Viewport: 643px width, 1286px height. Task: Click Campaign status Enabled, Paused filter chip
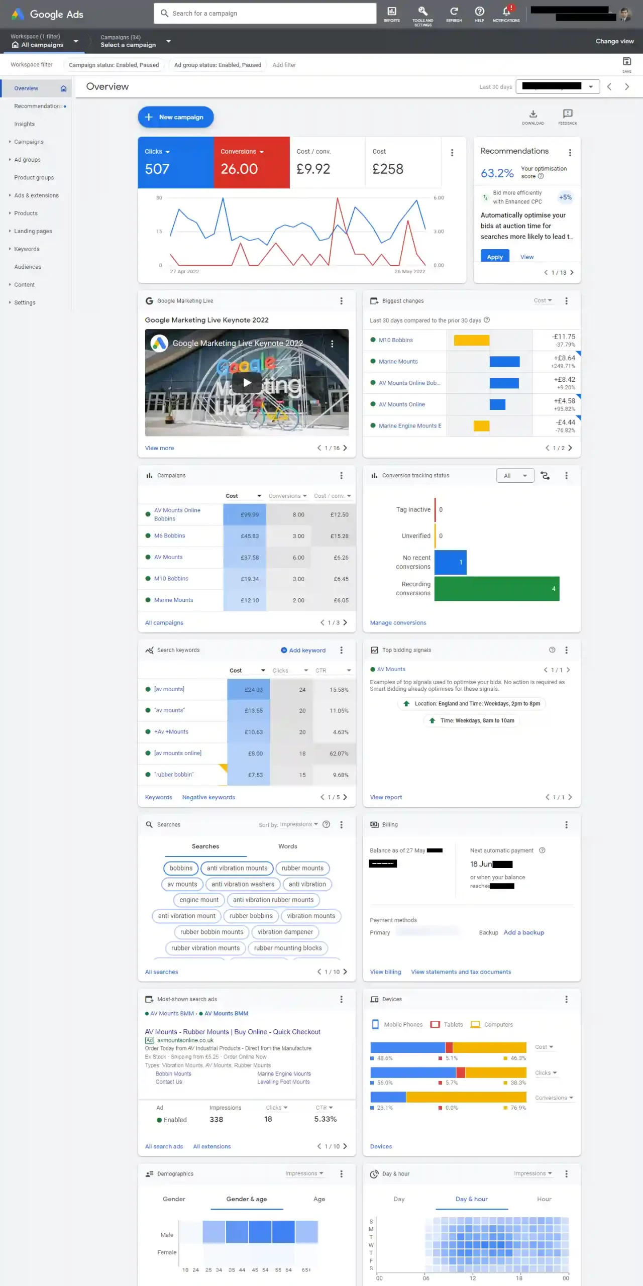114,65
